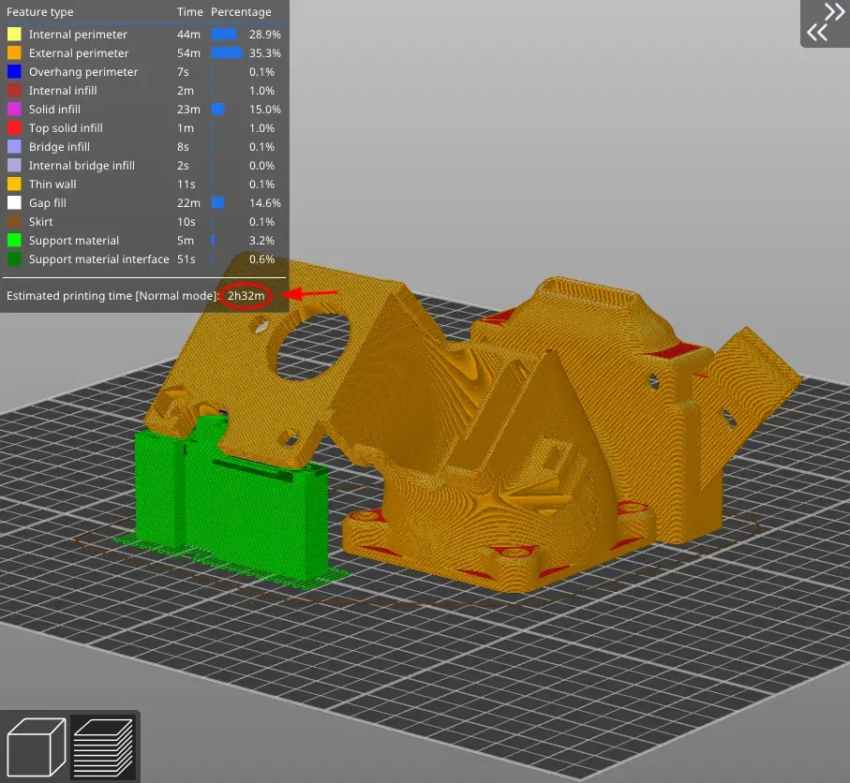
Task: Toggle Support material interface dark green swatch
Action: point(14,259)
